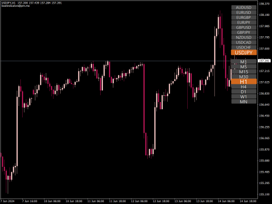Screen dimensions: 272x204
Task: Switch chart to the AUDUSD symbol
Action: [x=244, y=7]
